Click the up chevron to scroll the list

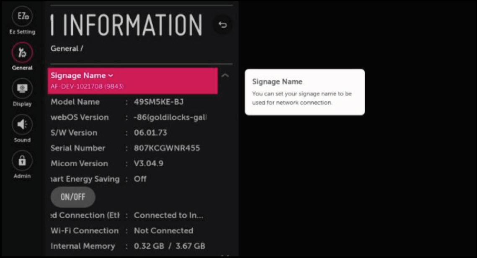click(x=225, y=75)
